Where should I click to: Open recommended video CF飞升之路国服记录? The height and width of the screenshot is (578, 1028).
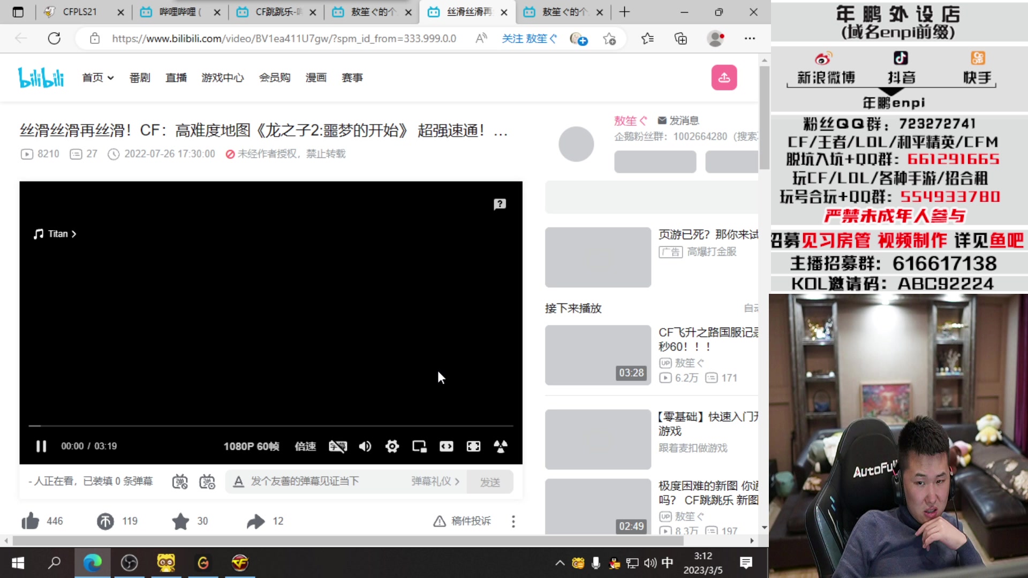[x=708, y=339]
